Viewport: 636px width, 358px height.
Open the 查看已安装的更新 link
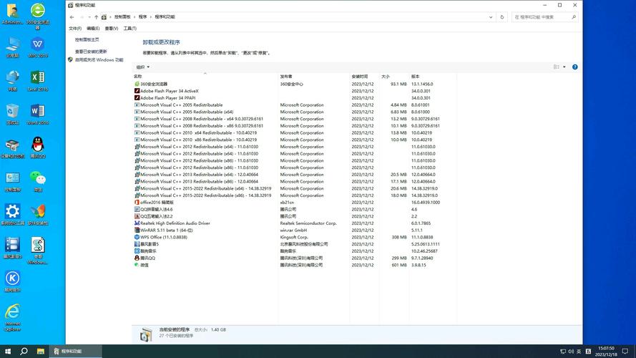click(91, 52)
